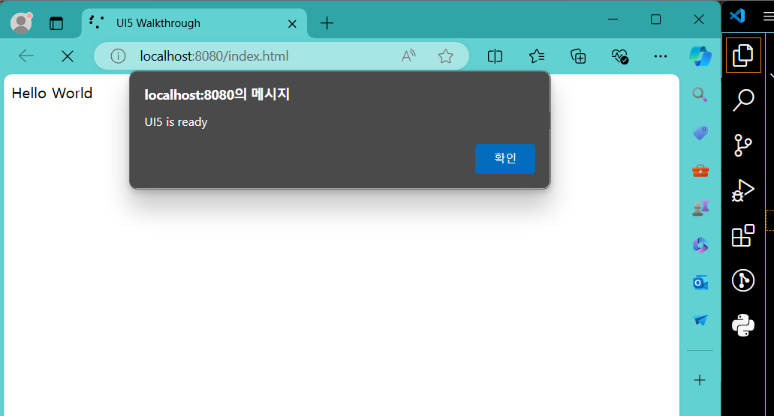Click the Hello World page text
The width and height of the screenshot is (774, 416).
[52, 93]
